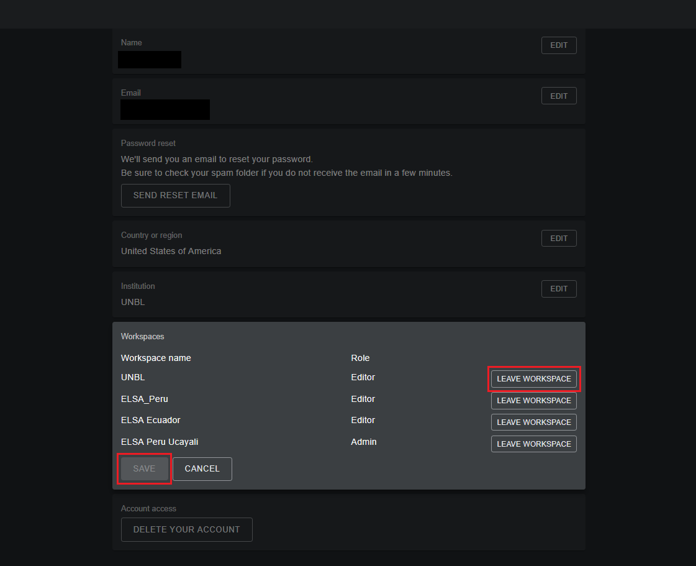Click the Password reset section heading
This screenshot has height=566, width=696.
[148, 143]
